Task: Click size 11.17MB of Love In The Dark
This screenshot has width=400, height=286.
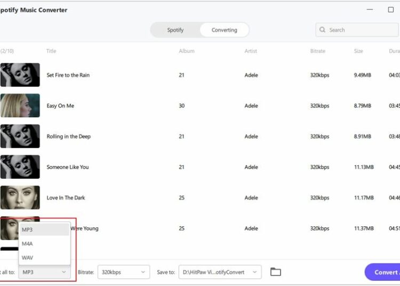Action: (x=364, y=198)
